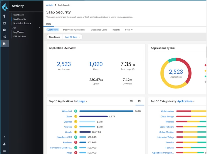Open Log Viewer under Logs
The image size is (207, 154).
19,32
